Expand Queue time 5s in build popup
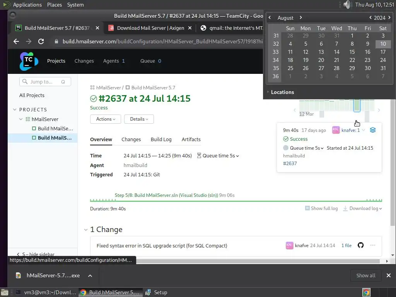The height and width of the screenshot is (297, 396). click(x=307, y=148)
